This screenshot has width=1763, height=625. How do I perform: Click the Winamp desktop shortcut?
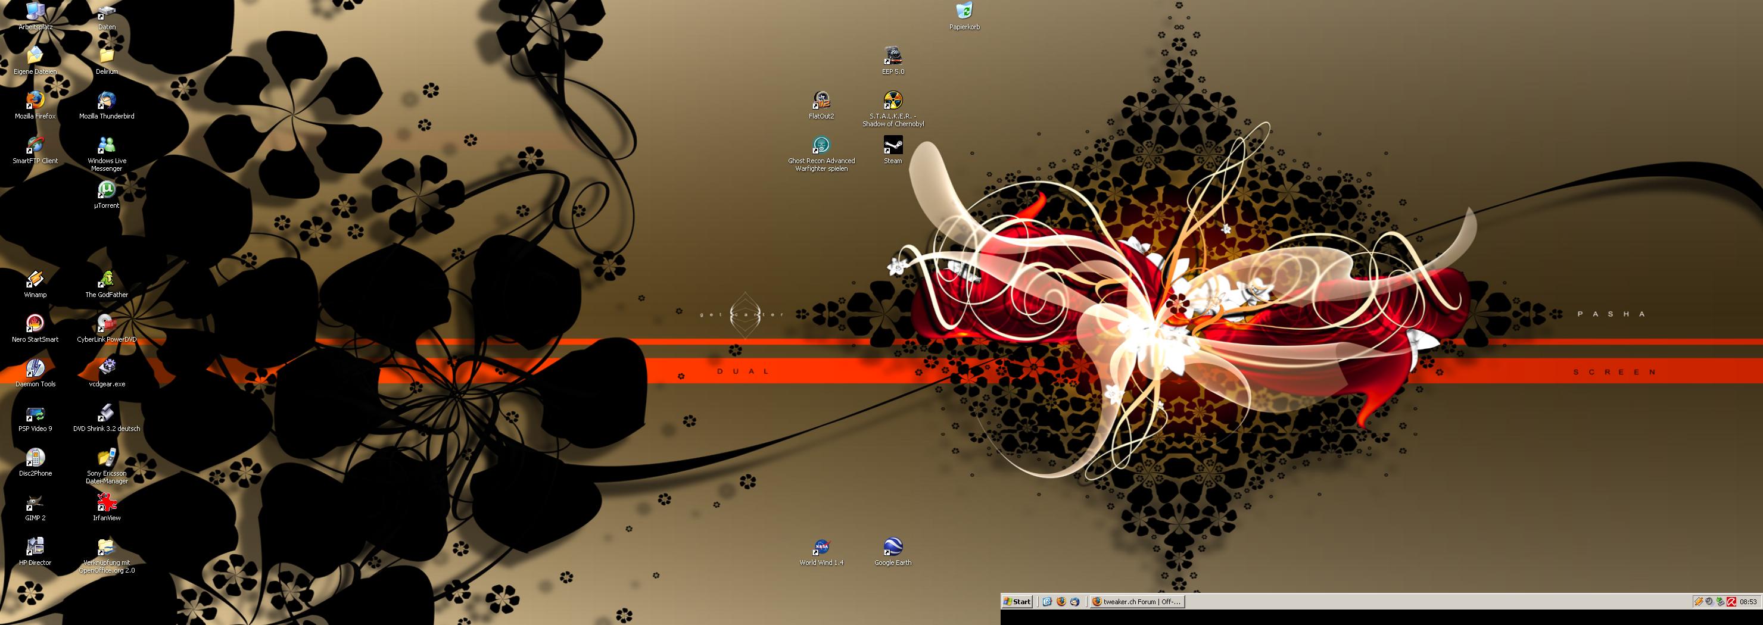(35, 280)
